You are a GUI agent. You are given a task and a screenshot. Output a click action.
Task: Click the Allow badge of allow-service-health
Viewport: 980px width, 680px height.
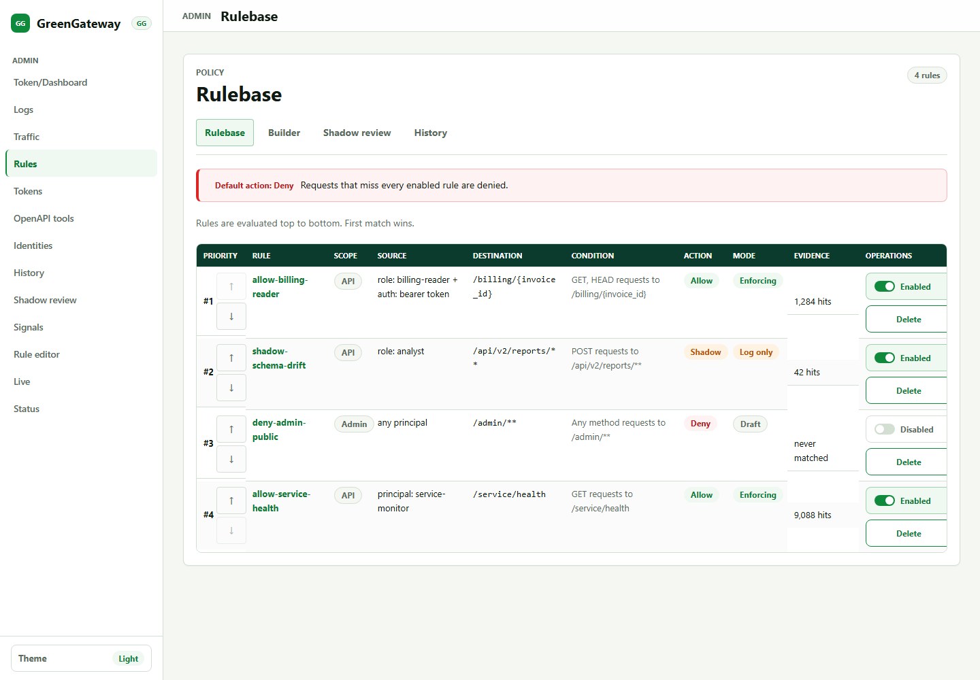pyautogui.click(x=702, y=495)
